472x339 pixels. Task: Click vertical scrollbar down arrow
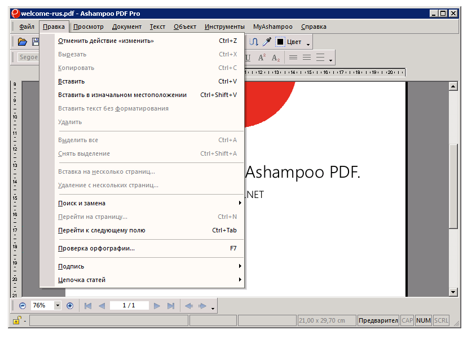click(x=453, y=292)
